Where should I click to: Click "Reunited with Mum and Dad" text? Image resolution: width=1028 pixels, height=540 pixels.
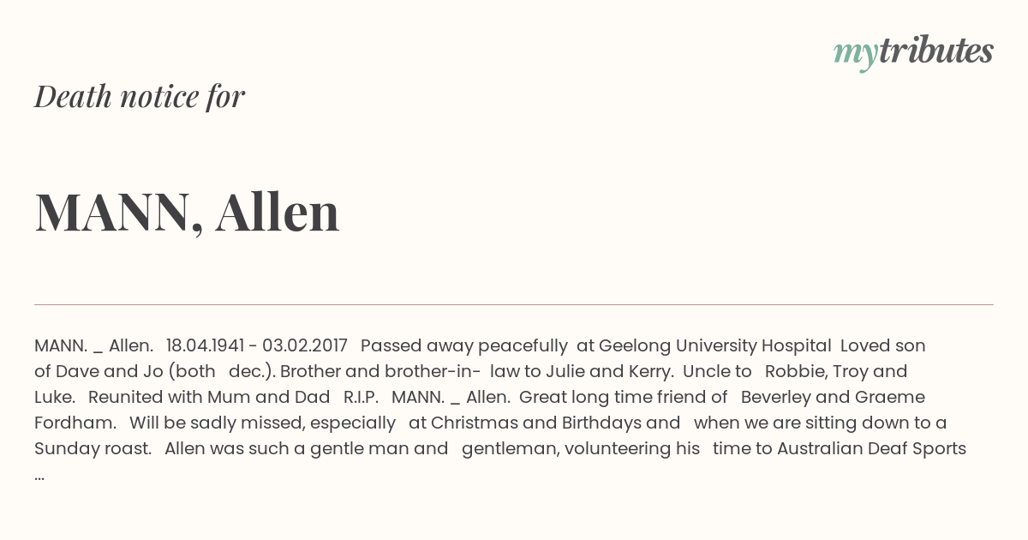209,397
